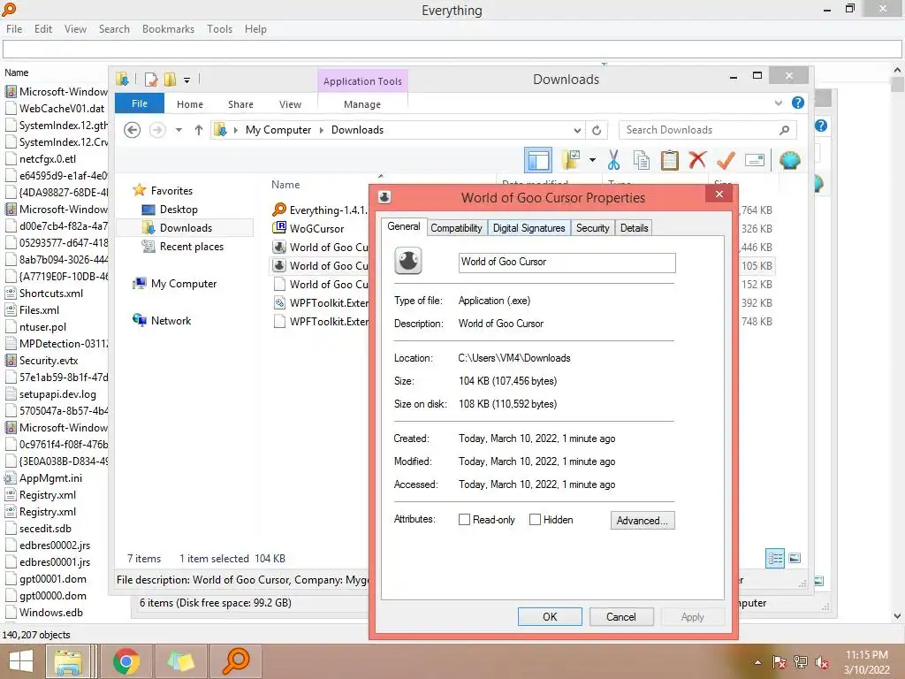Select the Everything-1.4.1 installer file
The width and height of the screenshot is (905, 679).
point(328,210)
